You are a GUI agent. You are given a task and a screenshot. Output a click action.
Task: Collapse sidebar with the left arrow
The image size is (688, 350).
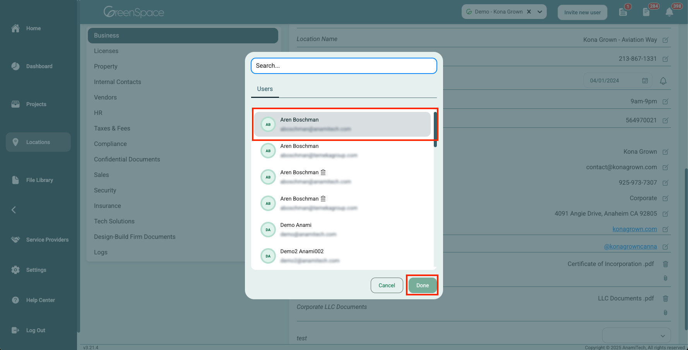point(14,210)
